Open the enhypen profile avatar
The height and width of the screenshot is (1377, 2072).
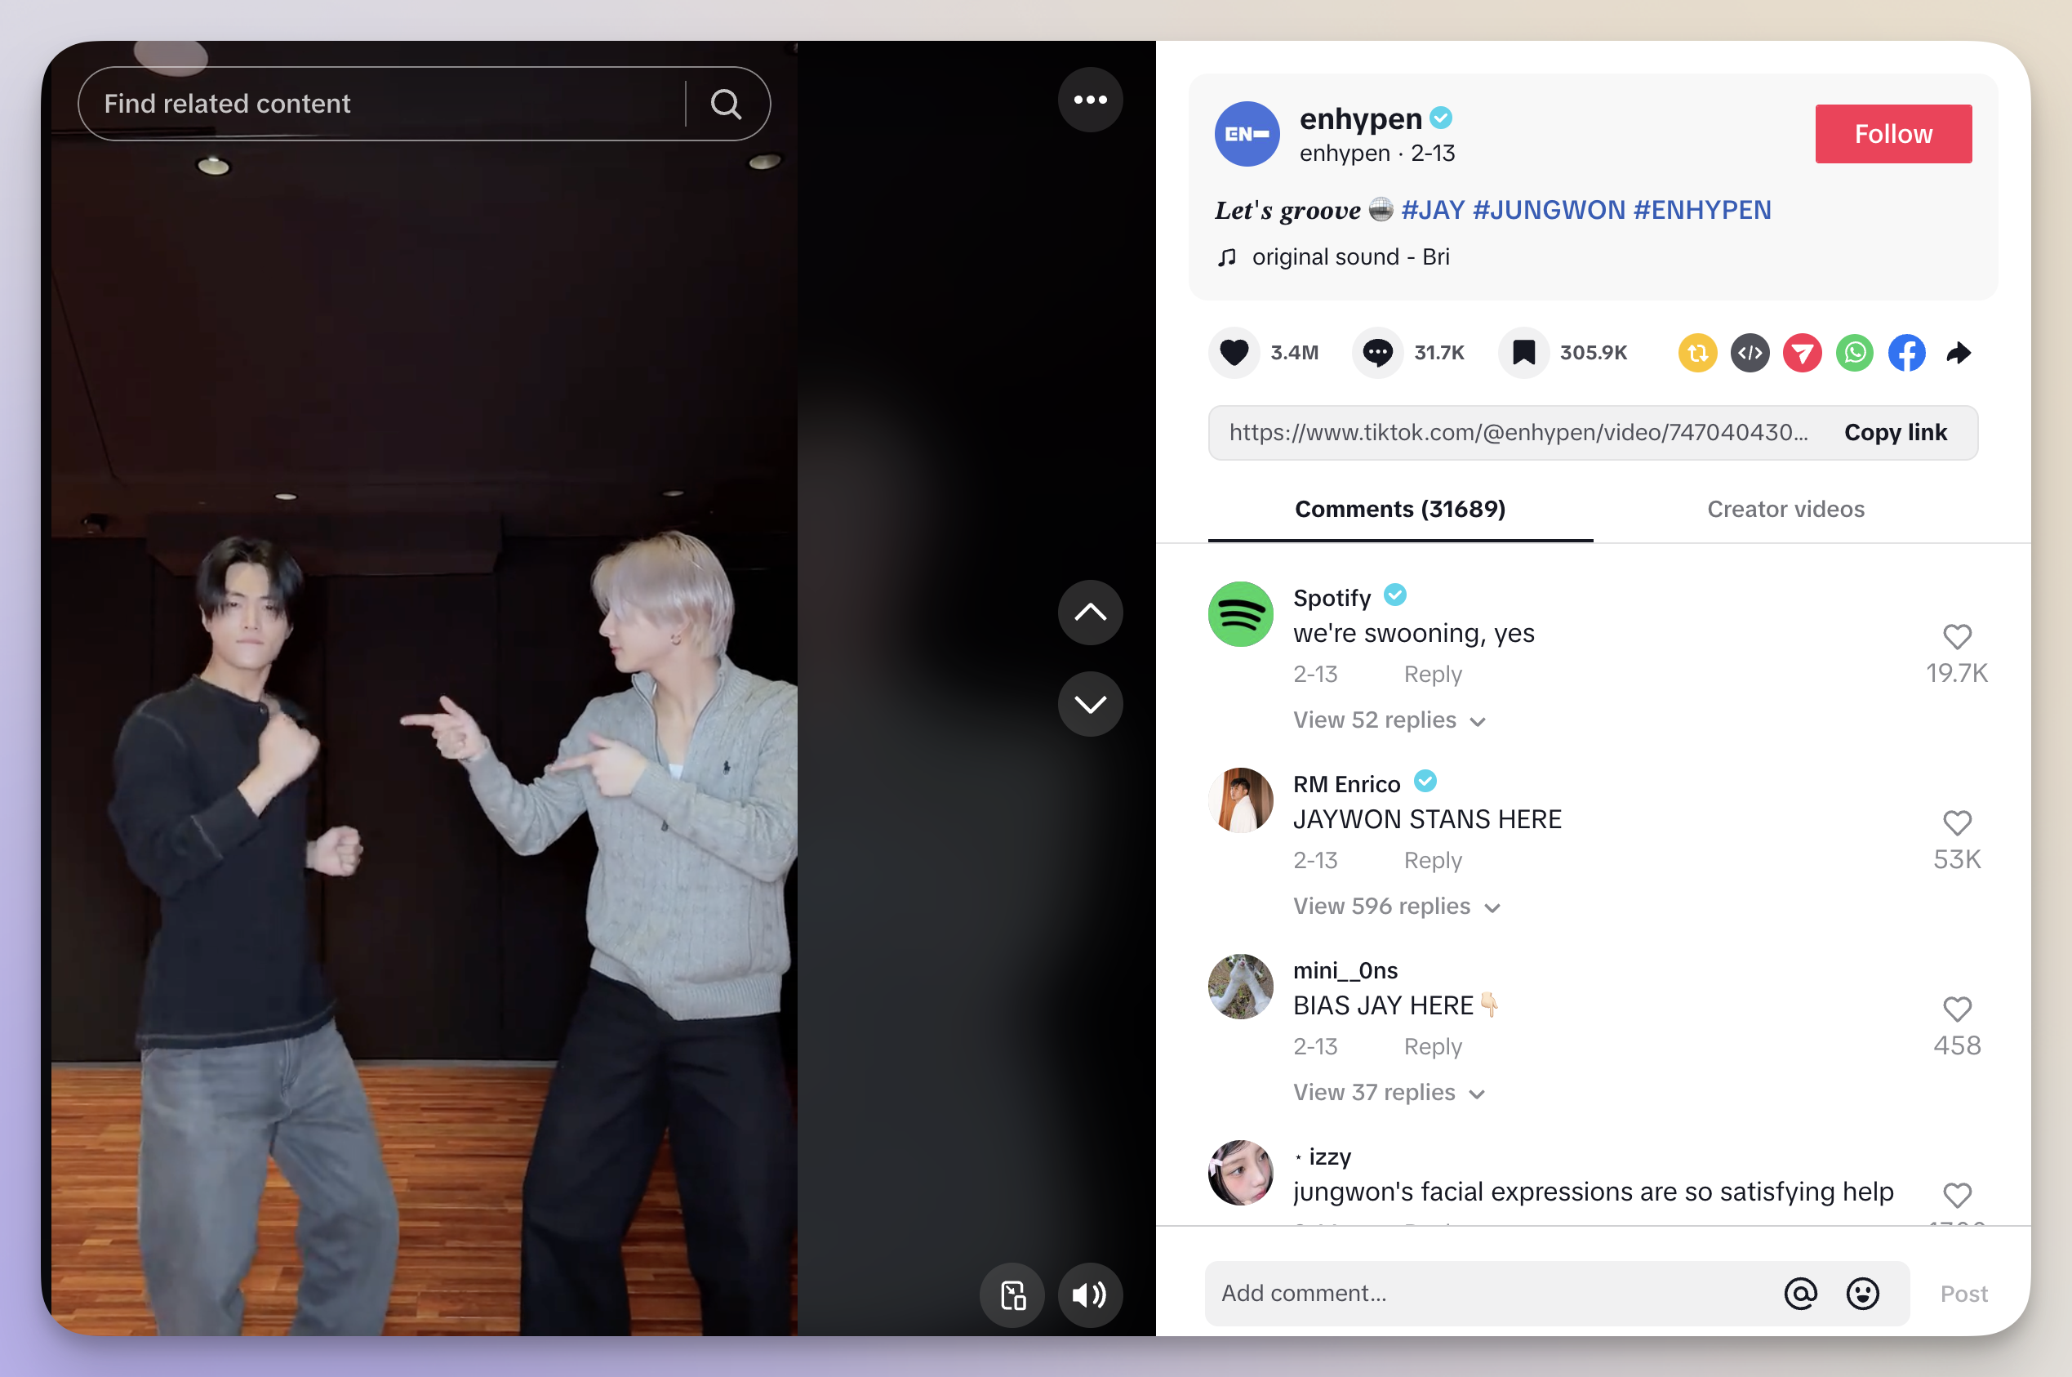tap(1246, 135)
